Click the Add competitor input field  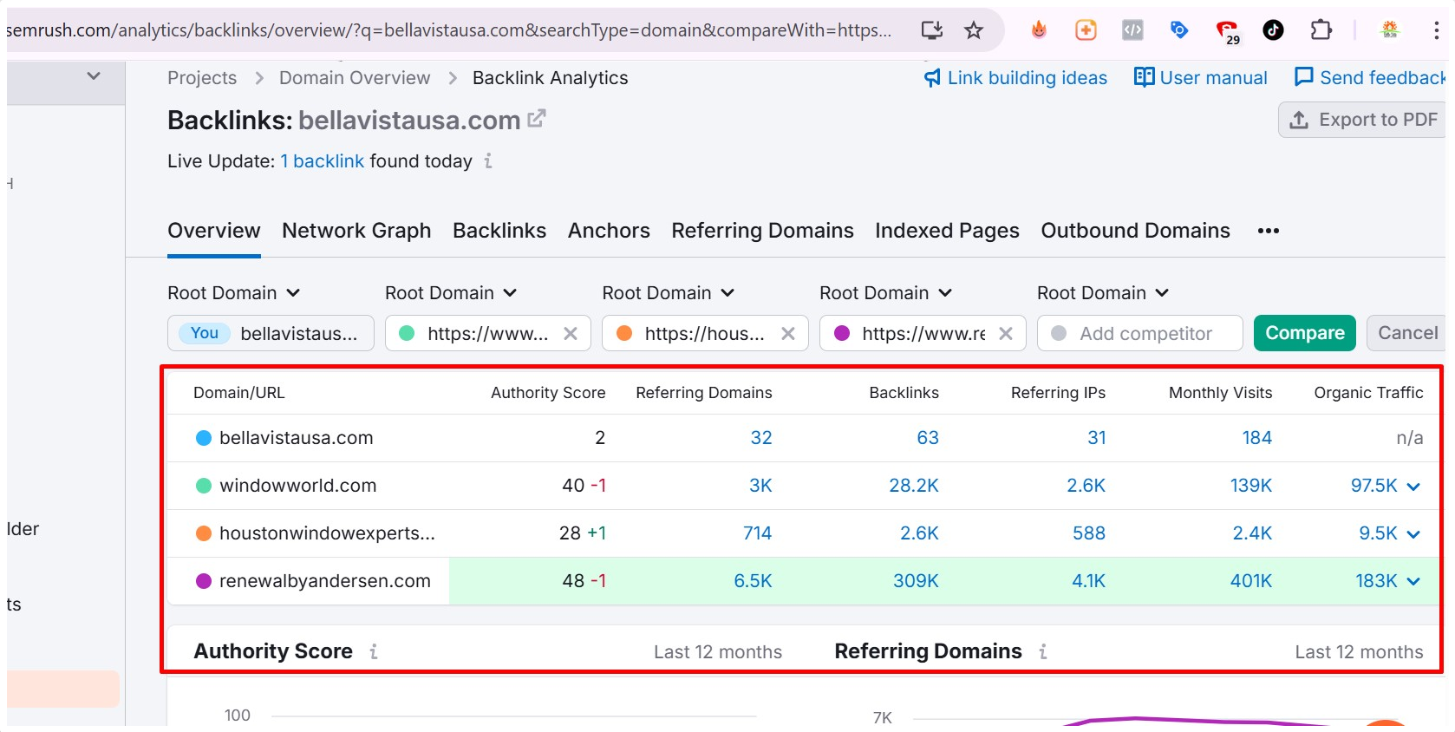coord(1140,333)
